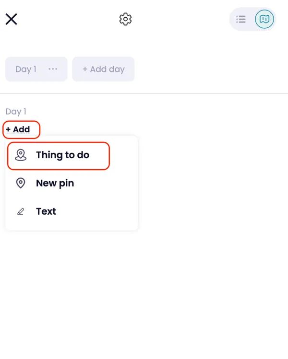Click the plus sign in Add day
288x359 pixels.
[85, 69]
